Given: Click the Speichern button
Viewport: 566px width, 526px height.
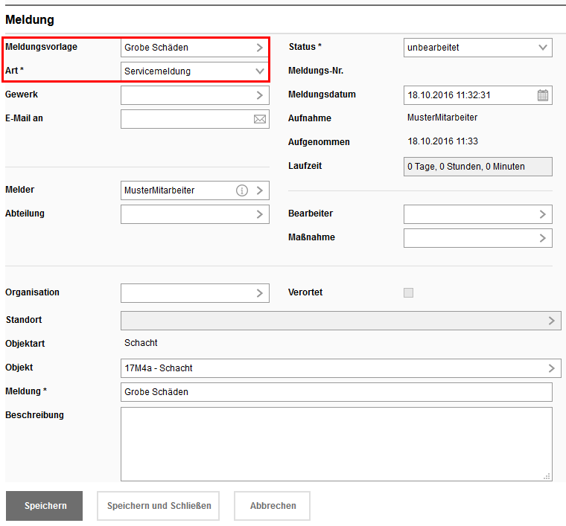Looking at the screenshot, I should pos(45,506).
